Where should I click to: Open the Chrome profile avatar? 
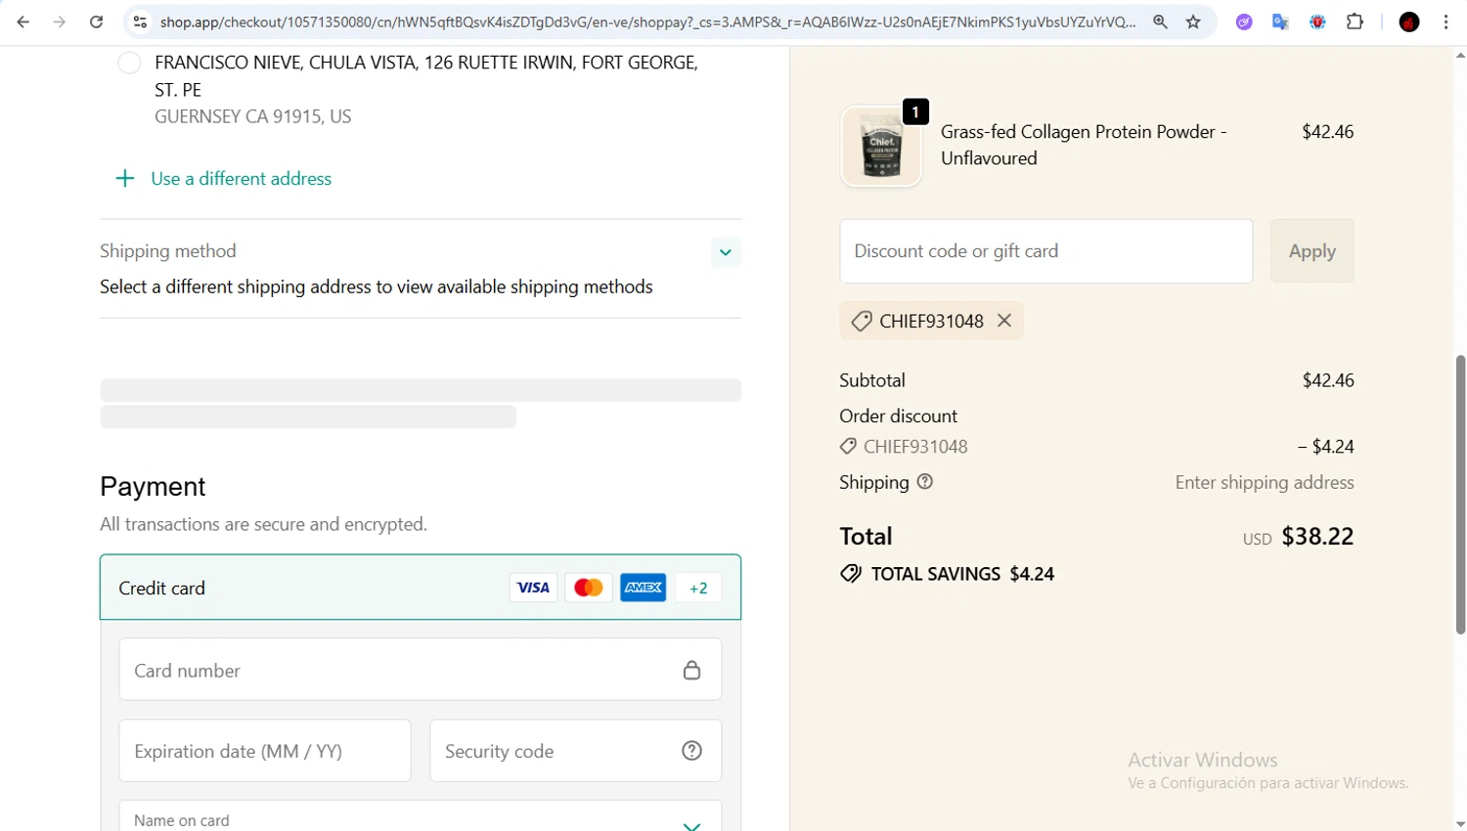1409,22
